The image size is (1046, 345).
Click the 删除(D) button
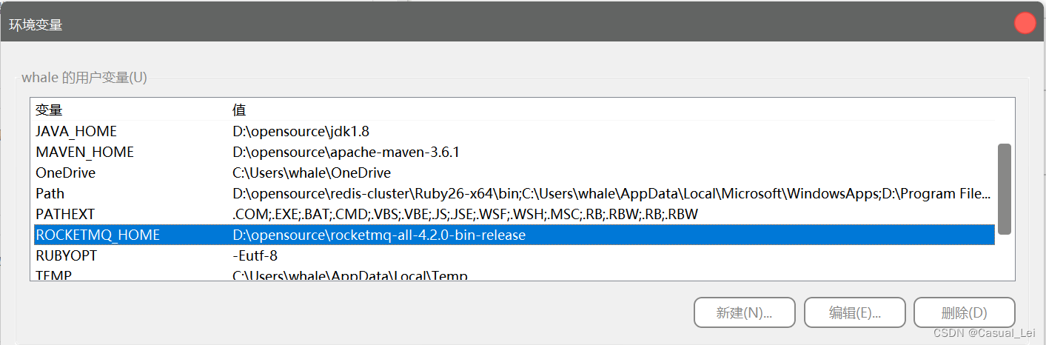click(965, 312)
